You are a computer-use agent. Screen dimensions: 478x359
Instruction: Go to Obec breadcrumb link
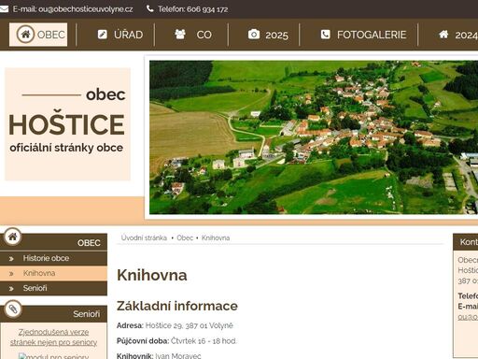click(185, 237)
